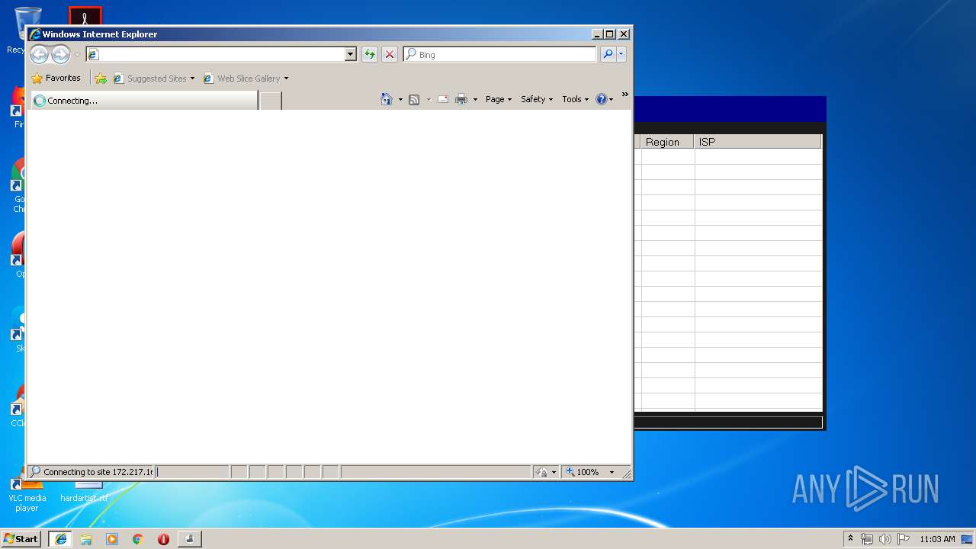
Task: Click the status bar magnifier icon
Action: [35, 471]
